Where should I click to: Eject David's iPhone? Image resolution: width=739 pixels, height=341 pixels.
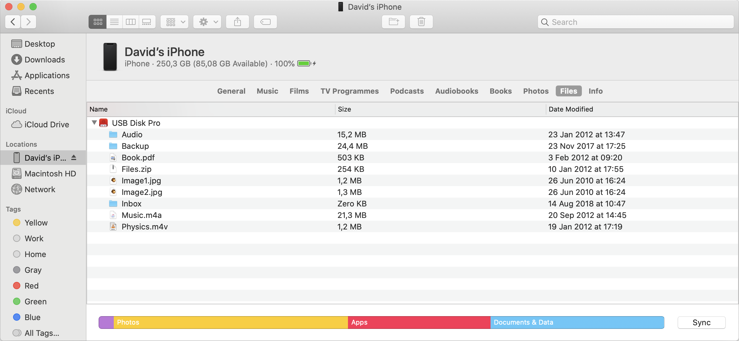point(74,158)
